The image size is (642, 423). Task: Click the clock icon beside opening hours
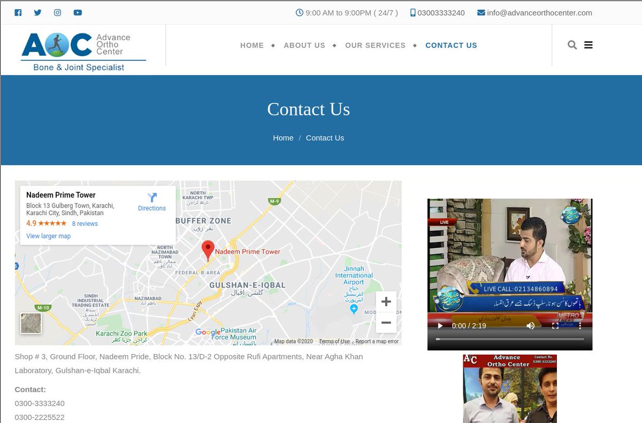pyautogui.click(x=300, y=12)
